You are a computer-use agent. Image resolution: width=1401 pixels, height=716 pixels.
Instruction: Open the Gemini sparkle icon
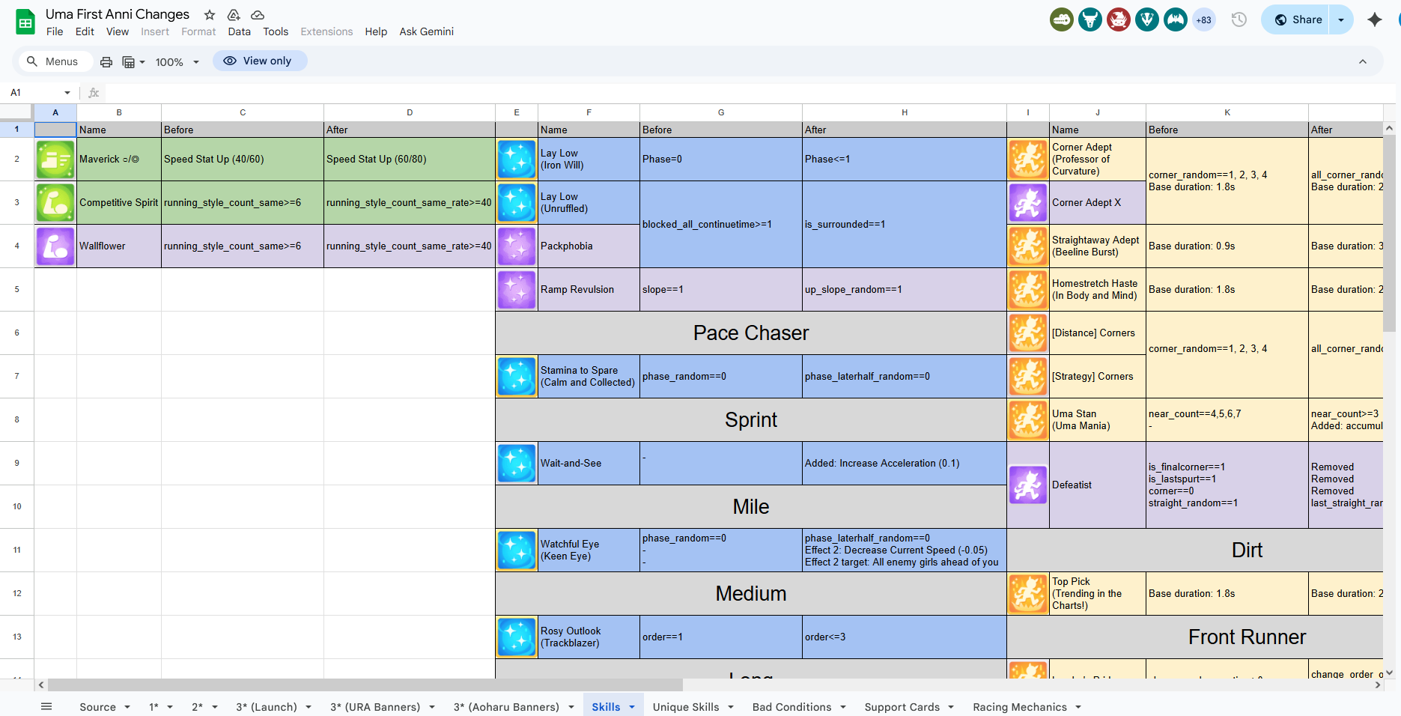(1375, 19)
